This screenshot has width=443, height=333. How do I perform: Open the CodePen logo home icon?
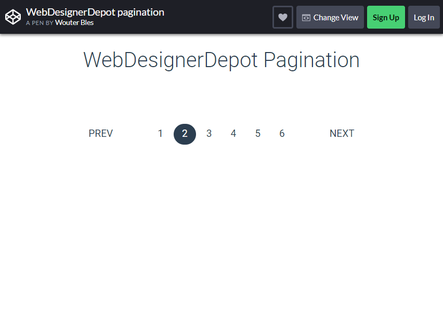(x=13, y=17)
